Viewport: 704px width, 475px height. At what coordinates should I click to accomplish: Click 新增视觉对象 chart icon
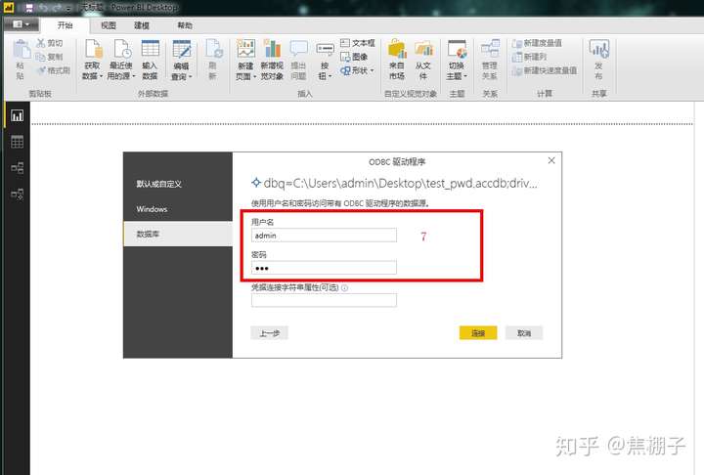click(272, 50)
